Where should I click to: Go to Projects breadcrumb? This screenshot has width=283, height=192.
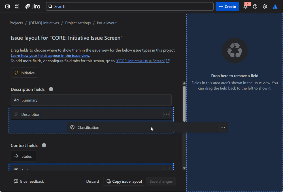(16, 23)
